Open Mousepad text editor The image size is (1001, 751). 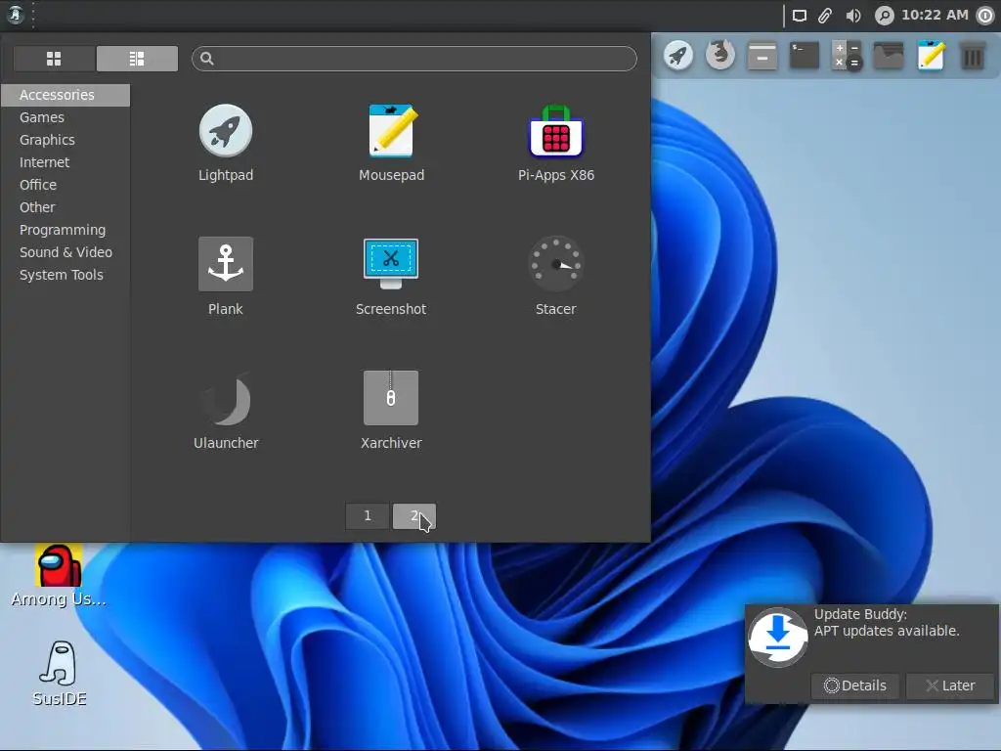point(391,143)
